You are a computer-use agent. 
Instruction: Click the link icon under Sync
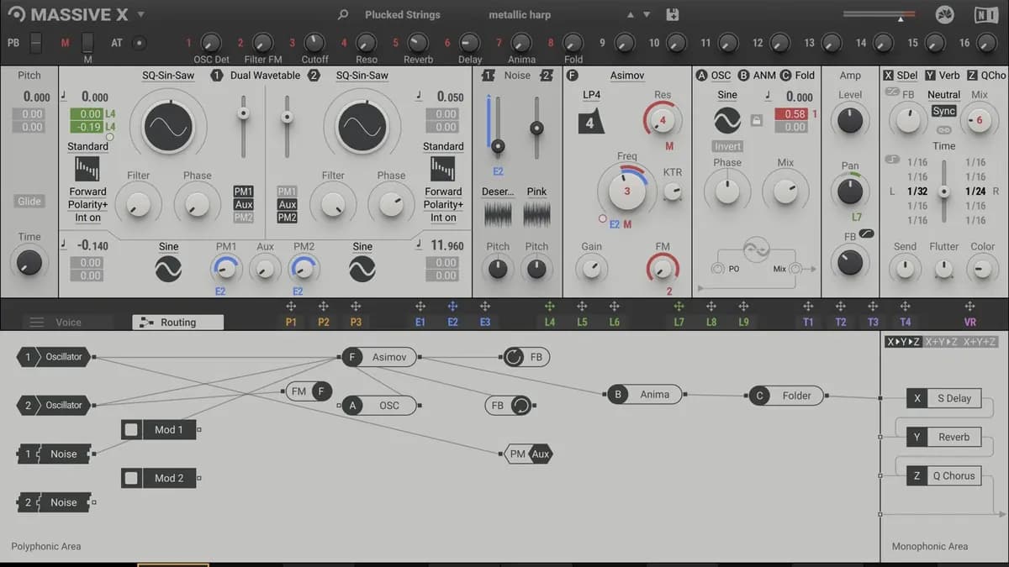pos(943,129)
